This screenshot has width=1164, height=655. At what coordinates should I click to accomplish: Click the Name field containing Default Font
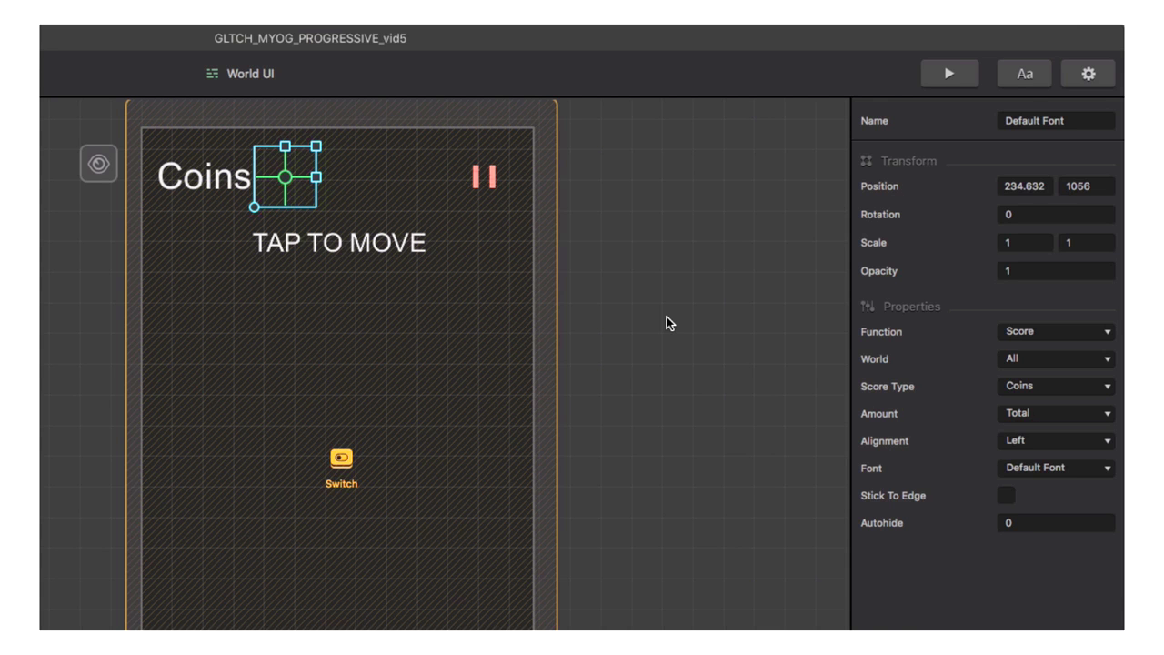[x=1056, y=121]
